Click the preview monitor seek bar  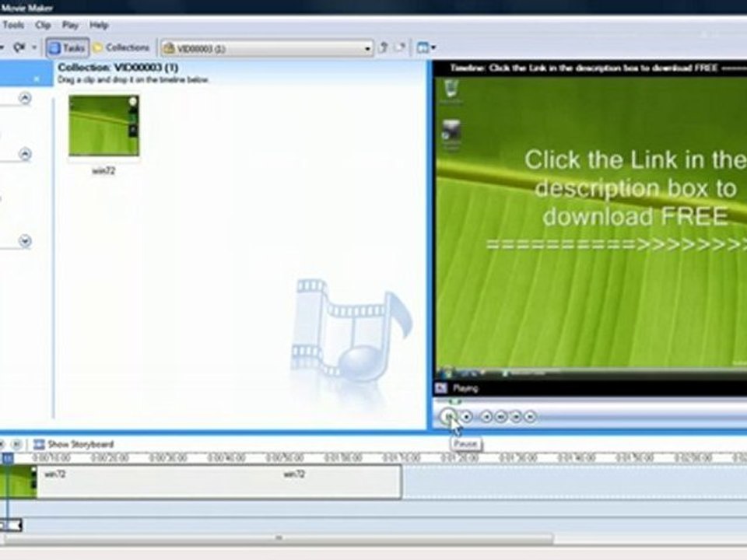(x=591, y=402)
